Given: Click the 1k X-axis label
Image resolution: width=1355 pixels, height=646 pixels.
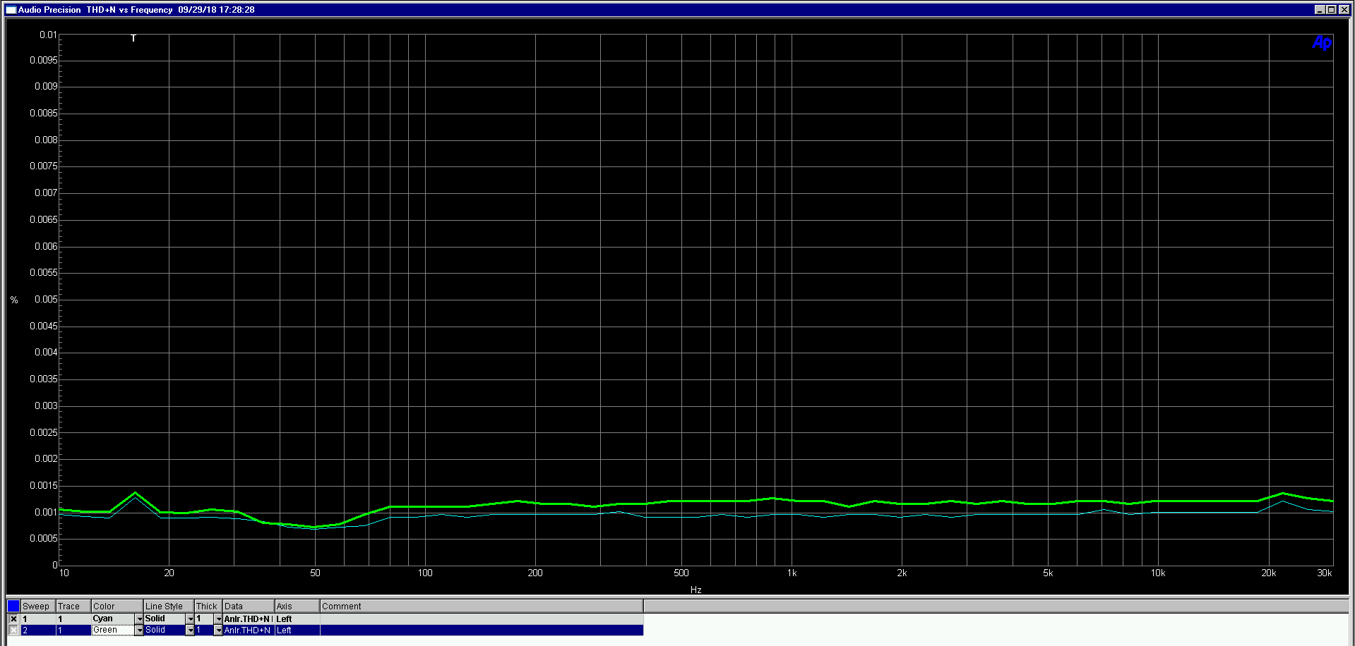Looking at the screenshot, I should (x=792, y=573).
